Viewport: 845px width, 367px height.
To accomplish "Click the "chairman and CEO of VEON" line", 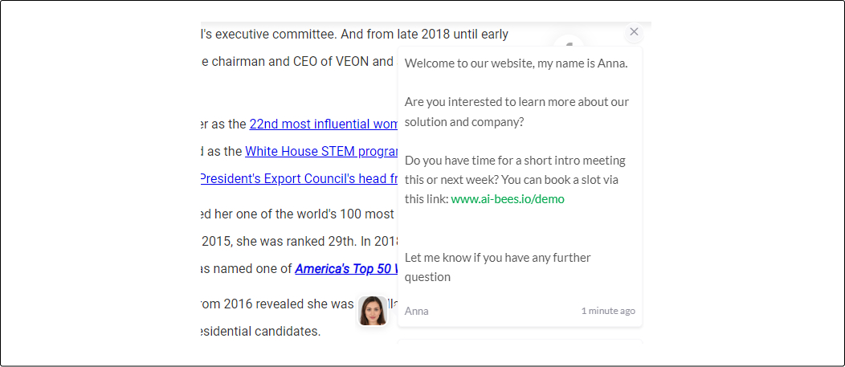I will [297, 61].
